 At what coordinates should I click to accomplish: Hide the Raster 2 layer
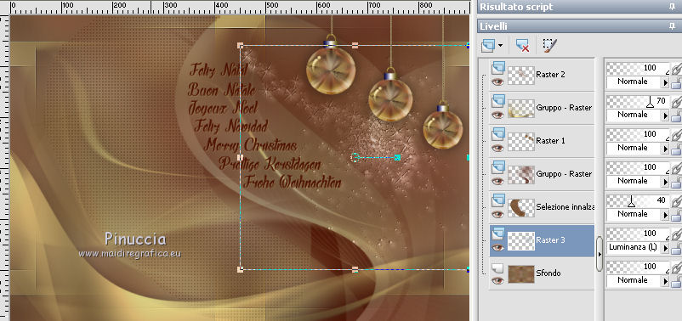498,82
